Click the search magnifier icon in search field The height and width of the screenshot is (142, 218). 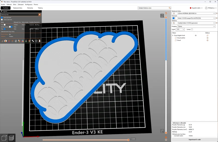169,8
